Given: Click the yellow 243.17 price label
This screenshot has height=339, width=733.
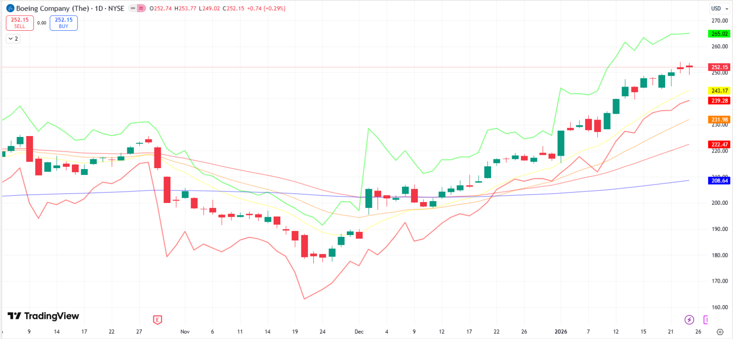Looking at the screenshot, I should click(x=720, y=91).
